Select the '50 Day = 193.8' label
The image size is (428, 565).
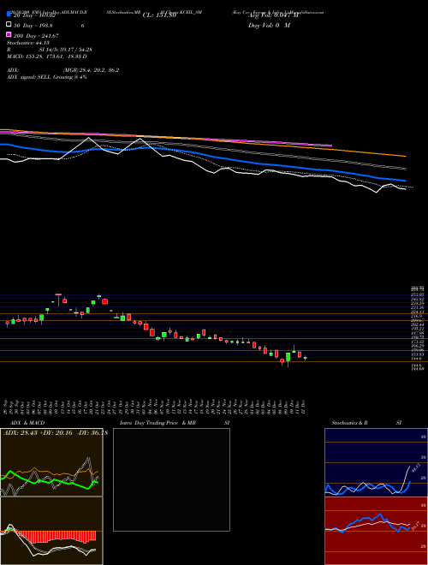coord(33,26)
